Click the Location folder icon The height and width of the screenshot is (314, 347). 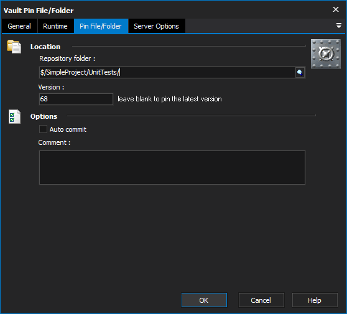[14, 47]
